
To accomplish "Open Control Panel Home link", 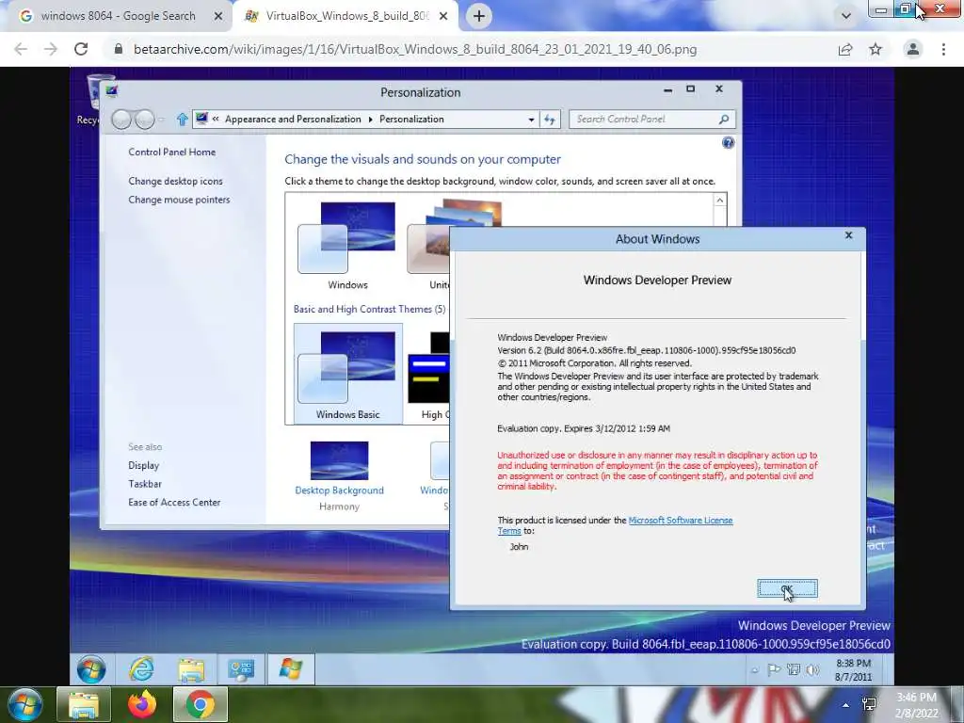I will 171,152.
